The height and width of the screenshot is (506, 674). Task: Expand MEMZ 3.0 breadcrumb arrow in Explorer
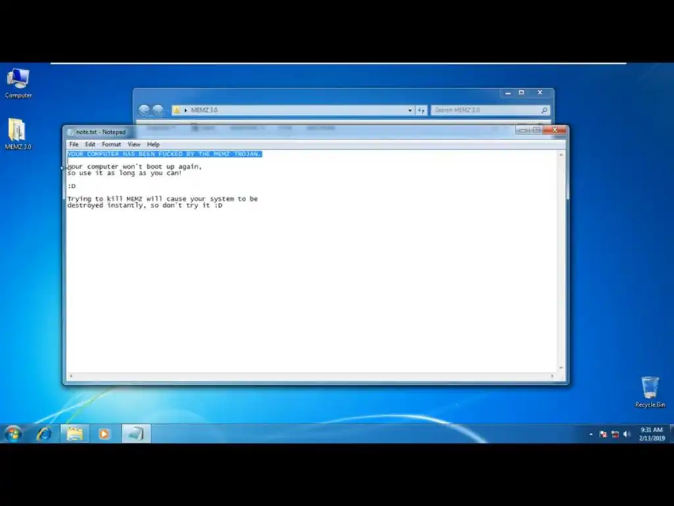click(186, 110)
